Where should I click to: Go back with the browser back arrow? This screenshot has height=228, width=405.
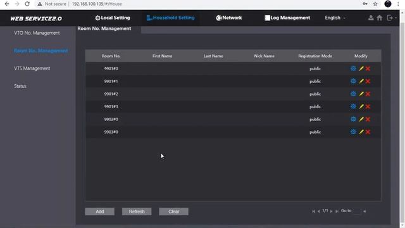7,4
